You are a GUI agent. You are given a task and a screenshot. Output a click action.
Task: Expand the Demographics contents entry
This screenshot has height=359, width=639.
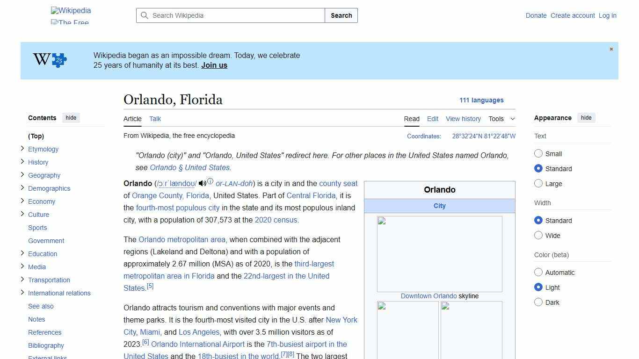point(22,188)
